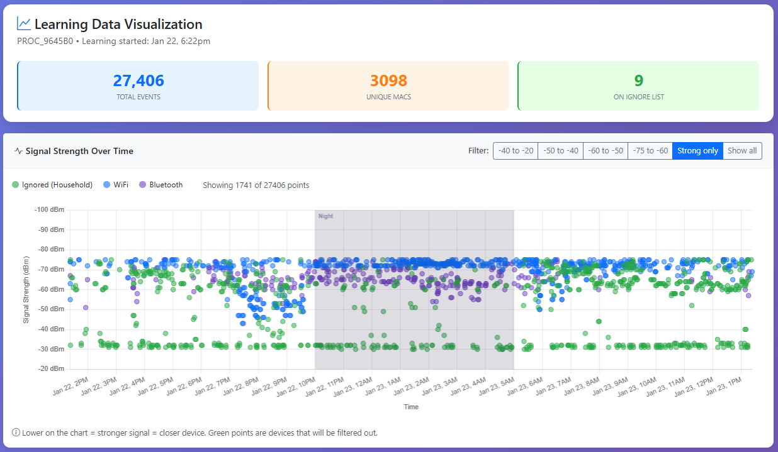Apply the -60 to -50 signal filter
Viewport: 778px width, 452px height.
tap(605, 150)
